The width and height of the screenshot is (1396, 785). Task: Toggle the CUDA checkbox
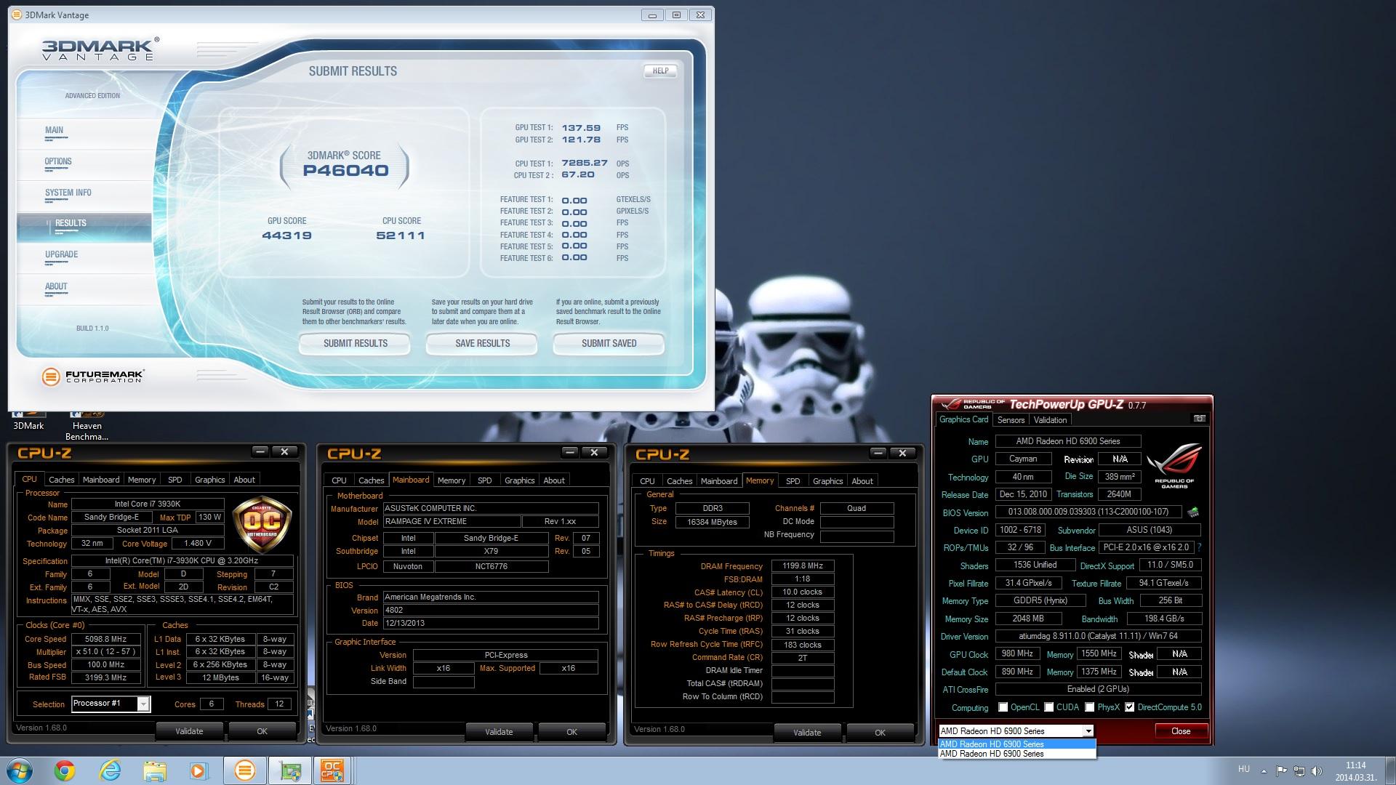[x=1049, y=707]
